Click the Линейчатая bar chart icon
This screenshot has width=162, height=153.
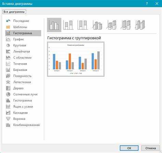(x=8, y=52)
